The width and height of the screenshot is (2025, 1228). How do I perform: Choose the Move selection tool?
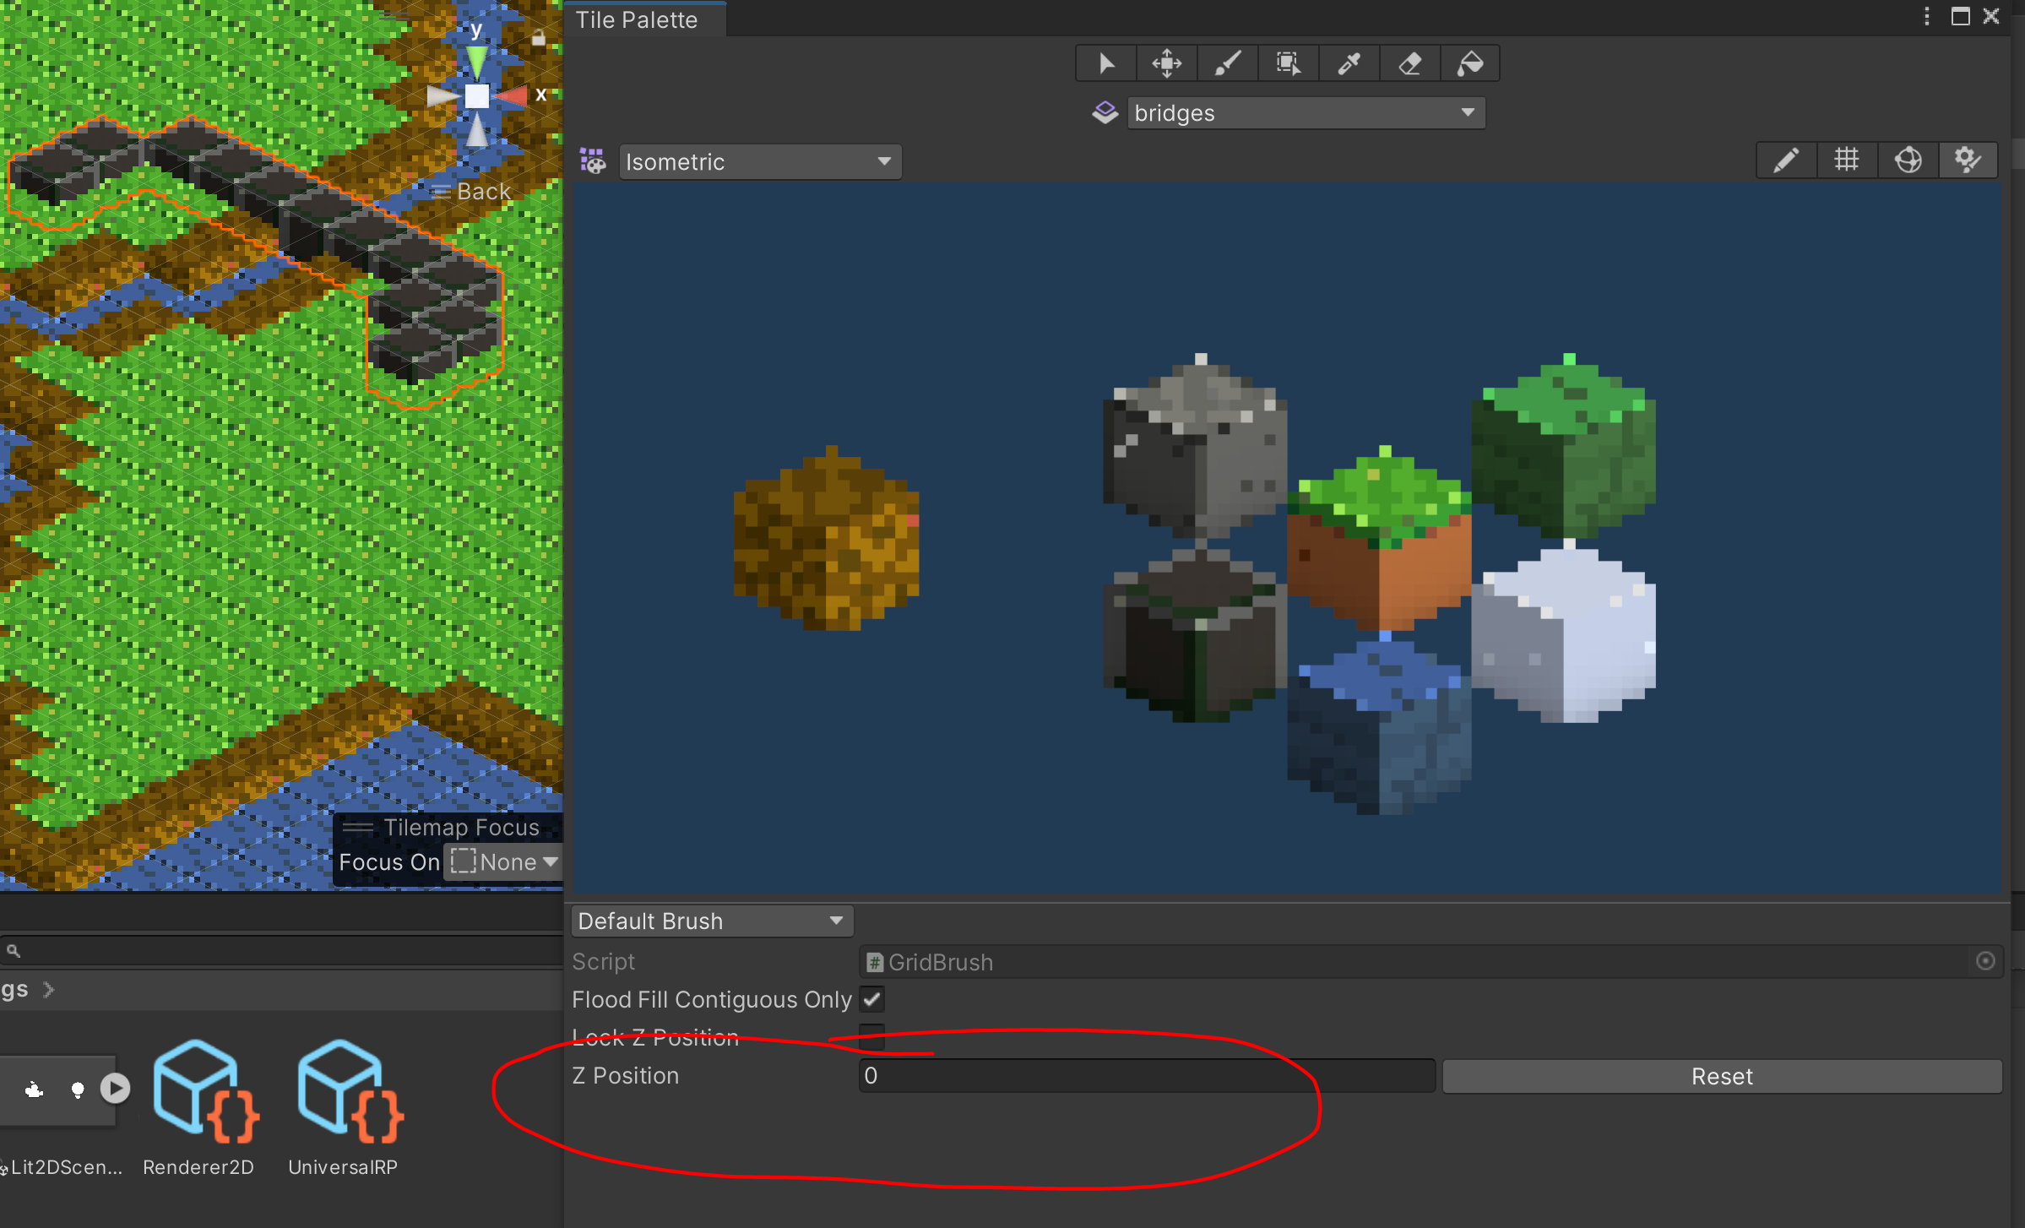[1167, 63]
